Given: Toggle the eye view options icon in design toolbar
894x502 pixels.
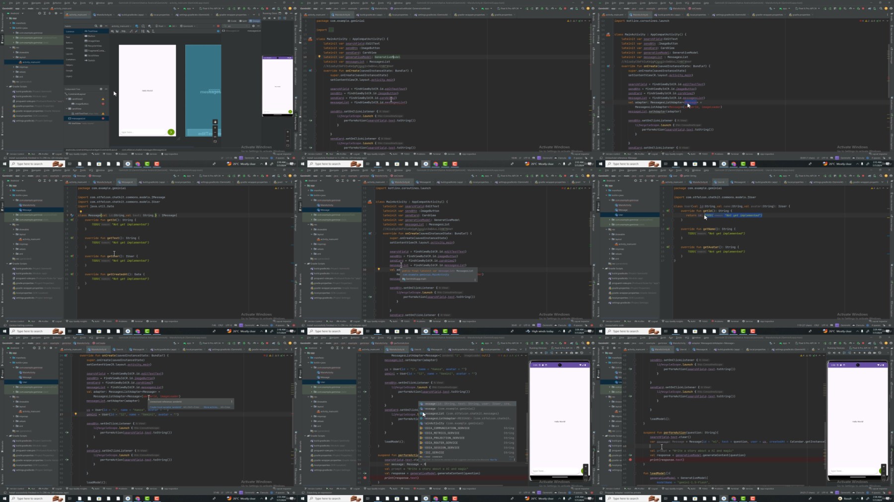Looking at the screenshot, I should (x=112, y=31).
